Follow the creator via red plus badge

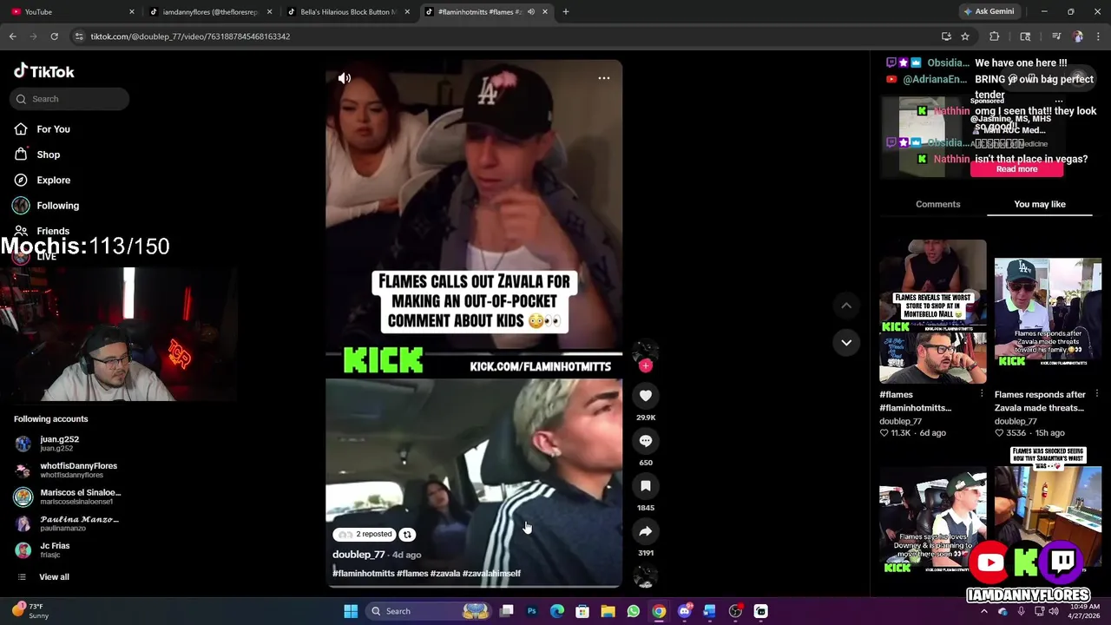(645, 366)
